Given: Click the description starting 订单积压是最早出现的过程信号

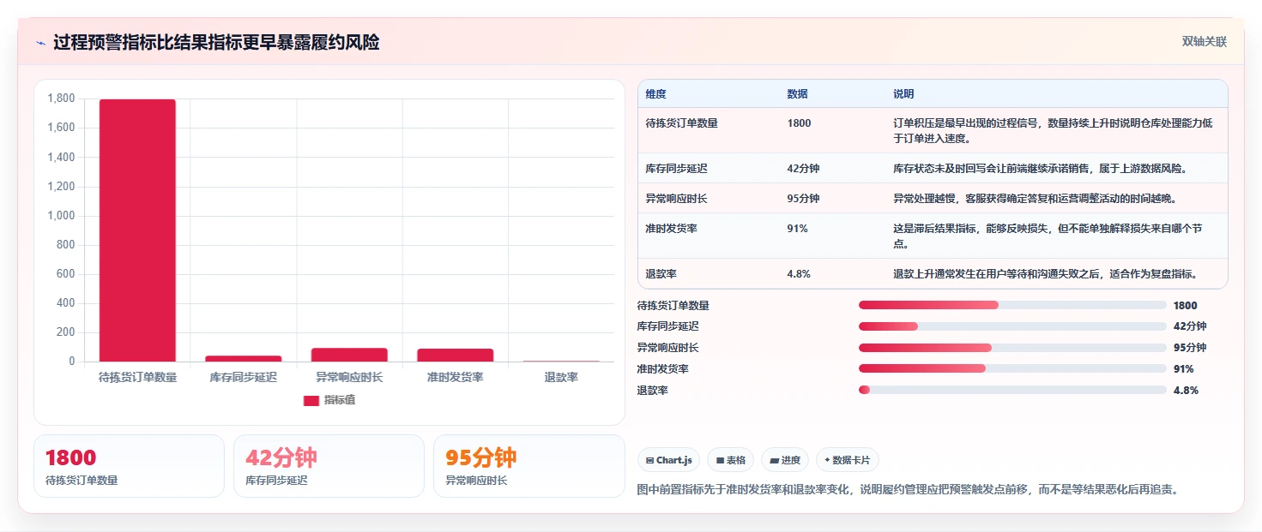Looking at the screenshot, I should point(1054,130).
